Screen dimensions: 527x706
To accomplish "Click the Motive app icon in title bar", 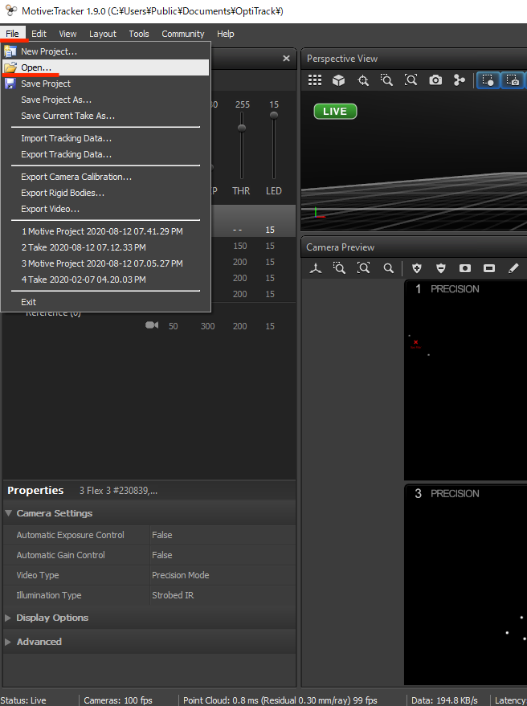I will [x=10, y=10].
